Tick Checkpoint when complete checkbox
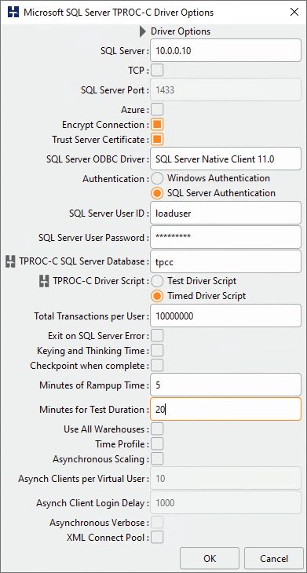This screenshot has width=307, height=573. pyautogui.click(x=157, y=365)
